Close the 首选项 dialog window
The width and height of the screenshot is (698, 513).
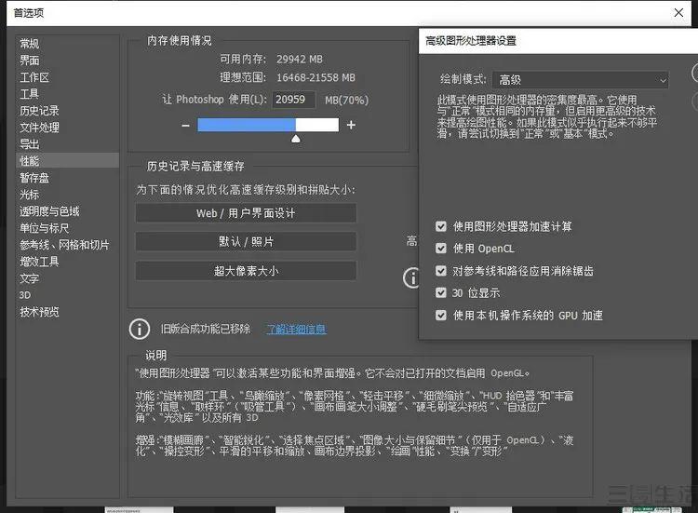678,12
